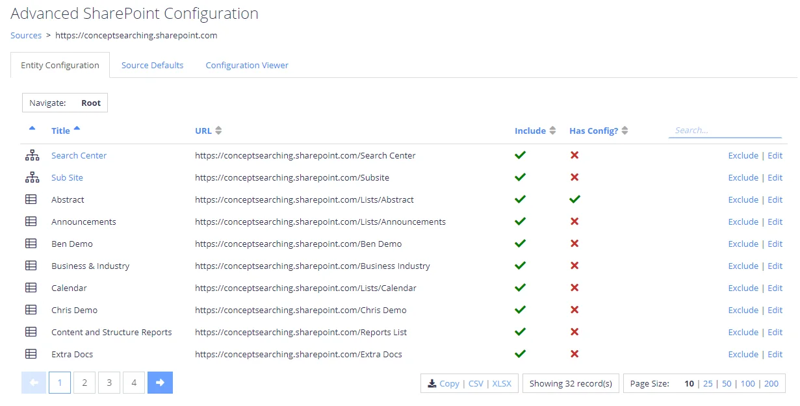Sort by the type icon column arrow
Image resolution: width=800 pixels, height=406 pixels.
(32, 128)
